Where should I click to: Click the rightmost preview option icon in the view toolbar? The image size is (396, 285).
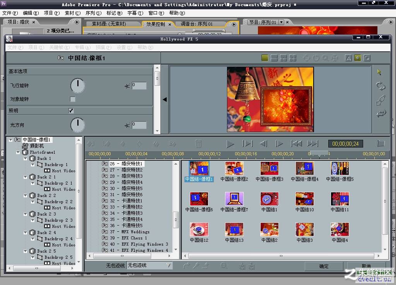tap(367, 58)
